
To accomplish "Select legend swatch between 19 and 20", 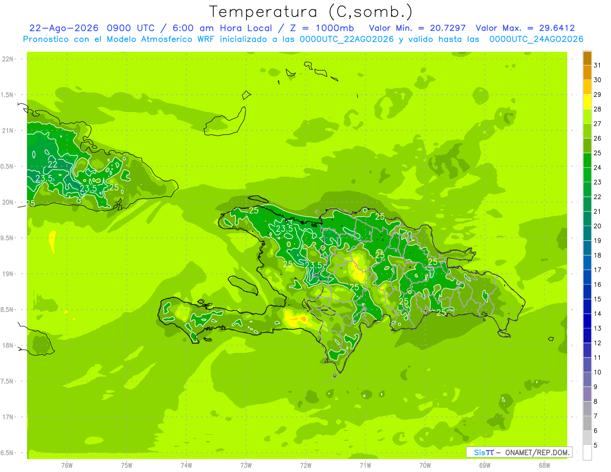I will point(587,234).
